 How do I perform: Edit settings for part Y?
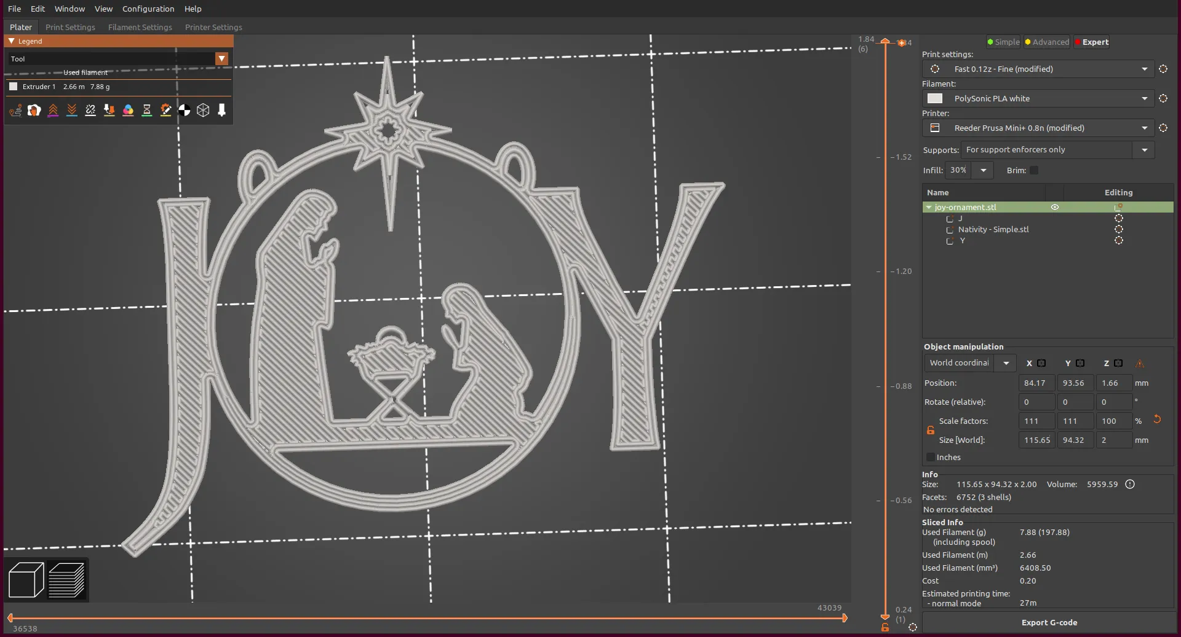[x=1119, y=240]
